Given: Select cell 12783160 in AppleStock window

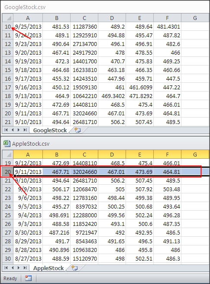Looking at the screenshot, I should [x=84, y=198].
